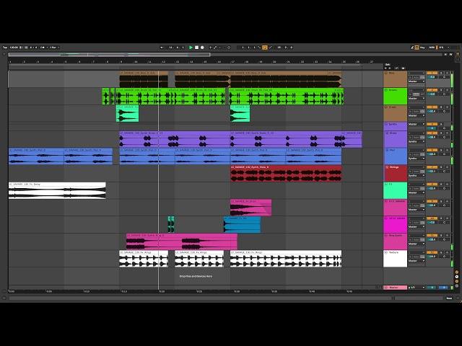This screenshot has height=346, width=462.
Task: Select first teal Crash clip
Action: point(127,114)
